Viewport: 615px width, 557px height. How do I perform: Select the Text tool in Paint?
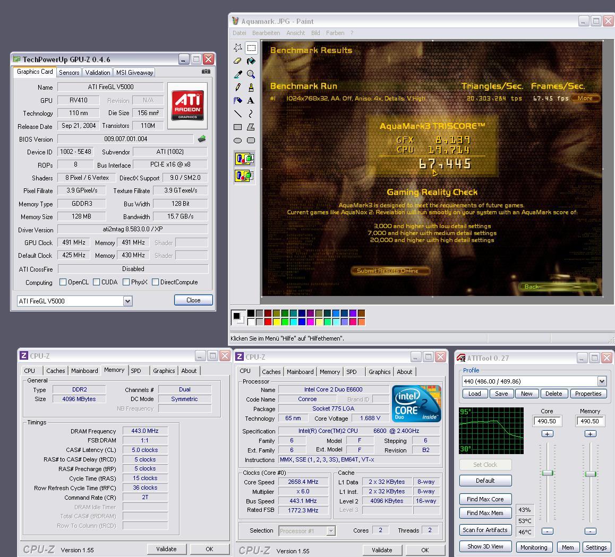point(251,101)
